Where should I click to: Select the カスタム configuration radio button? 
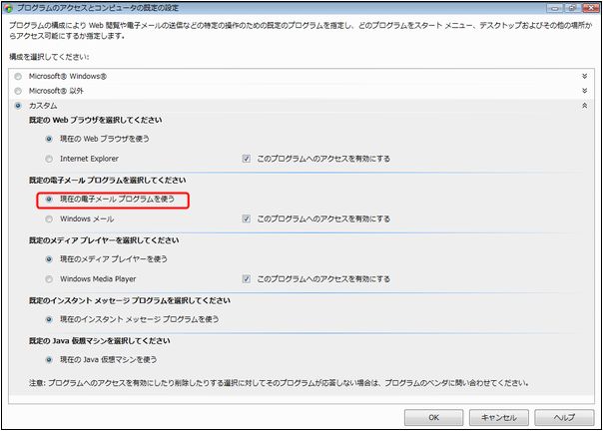click(x=18, y=106)
